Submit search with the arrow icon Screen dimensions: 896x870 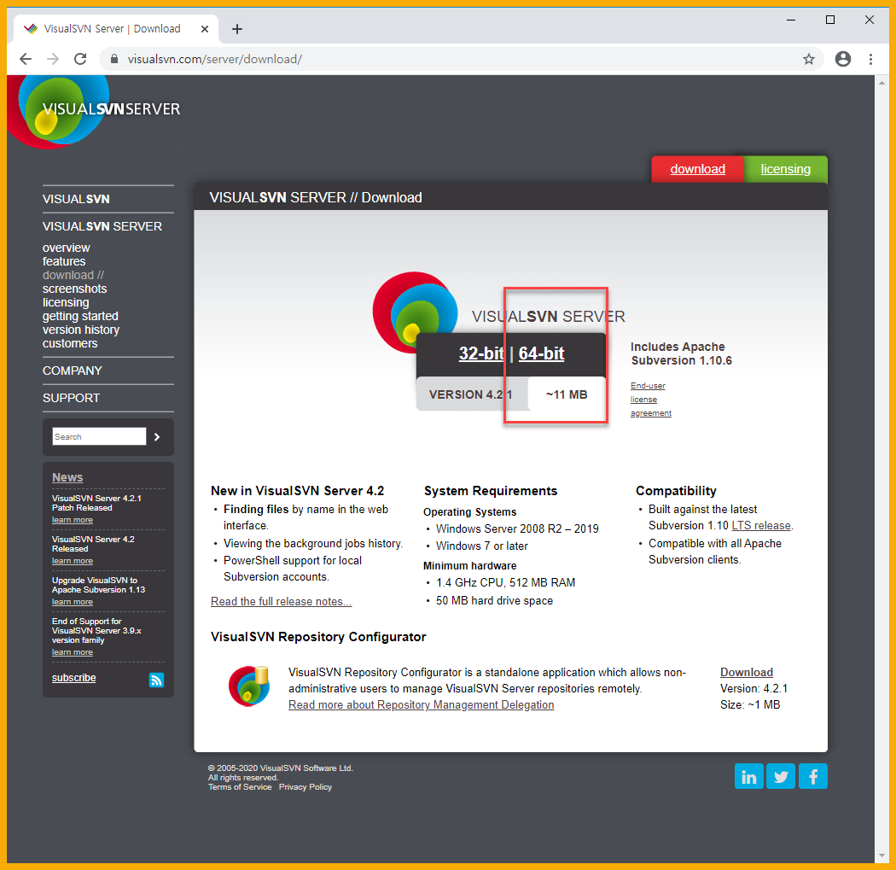pyautogui.click(x=157, y=437)
